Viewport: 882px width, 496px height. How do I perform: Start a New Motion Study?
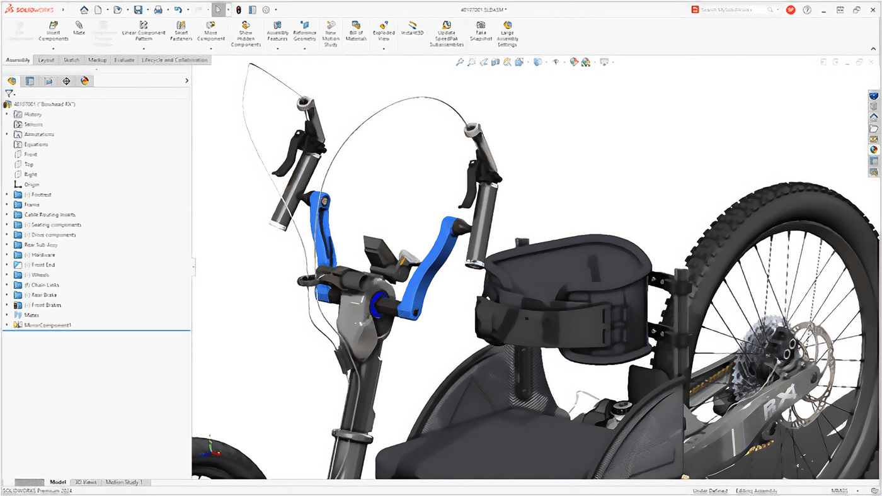point(330,31)
